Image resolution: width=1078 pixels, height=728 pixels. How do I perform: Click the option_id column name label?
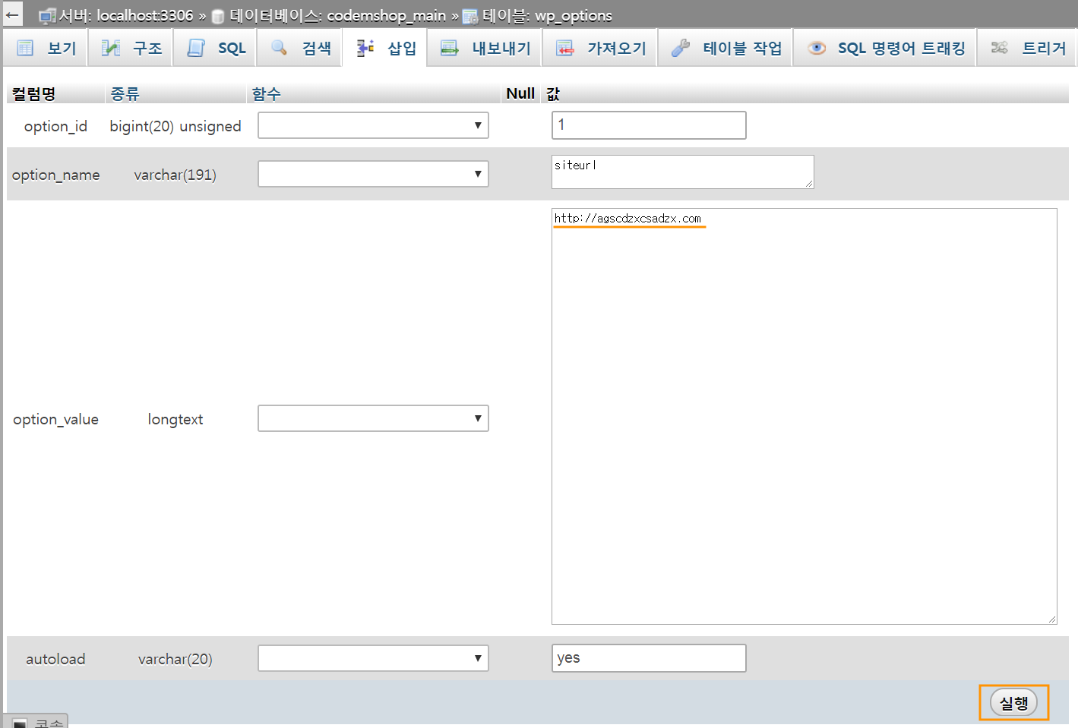(55, 126)
